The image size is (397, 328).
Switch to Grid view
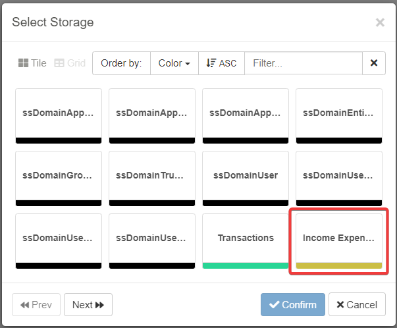pos(70,63)
